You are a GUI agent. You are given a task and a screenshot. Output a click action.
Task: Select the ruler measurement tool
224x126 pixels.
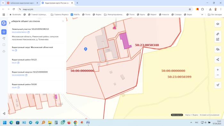[218, 34]
